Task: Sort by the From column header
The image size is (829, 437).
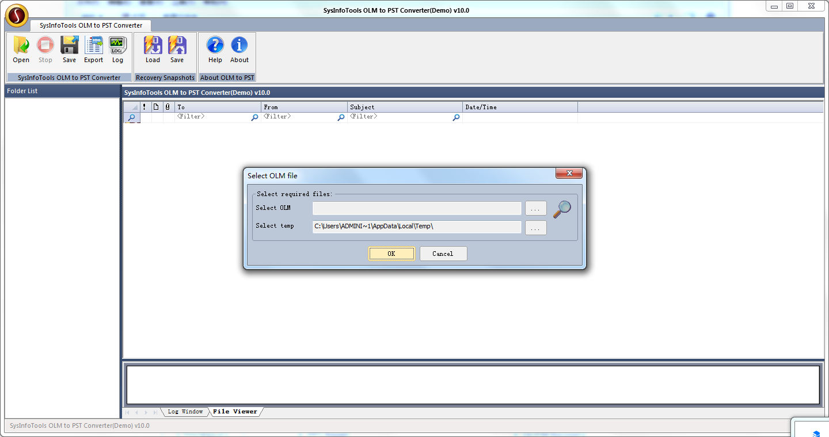Action: coord(305,107)
